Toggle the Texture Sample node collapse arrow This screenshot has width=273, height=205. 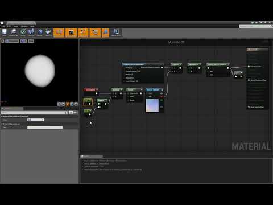(162, 89)
